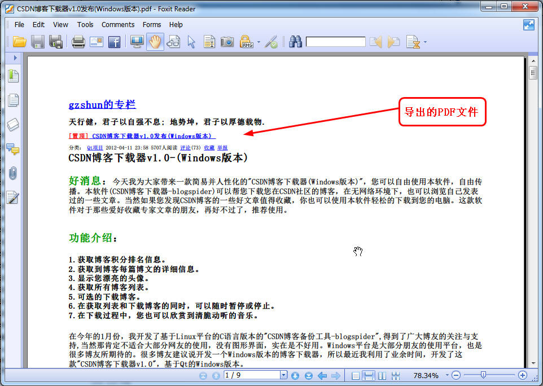Click the zoom in plus button

click(523, 375)
